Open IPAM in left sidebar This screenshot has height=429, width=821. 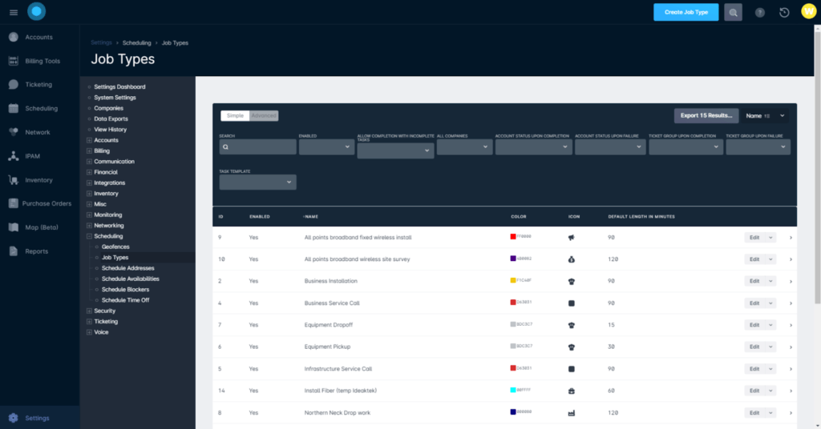point(25,156)
